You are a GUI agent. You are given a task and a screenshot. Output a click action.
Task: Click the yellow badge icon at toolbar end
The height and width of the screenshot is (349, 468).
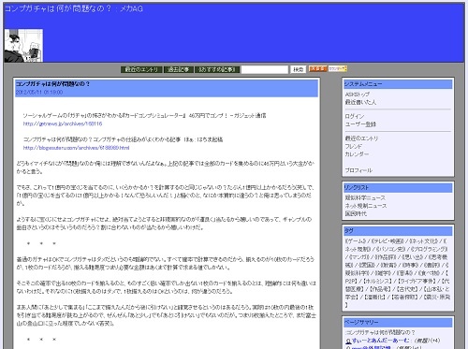tap(338, 68)
